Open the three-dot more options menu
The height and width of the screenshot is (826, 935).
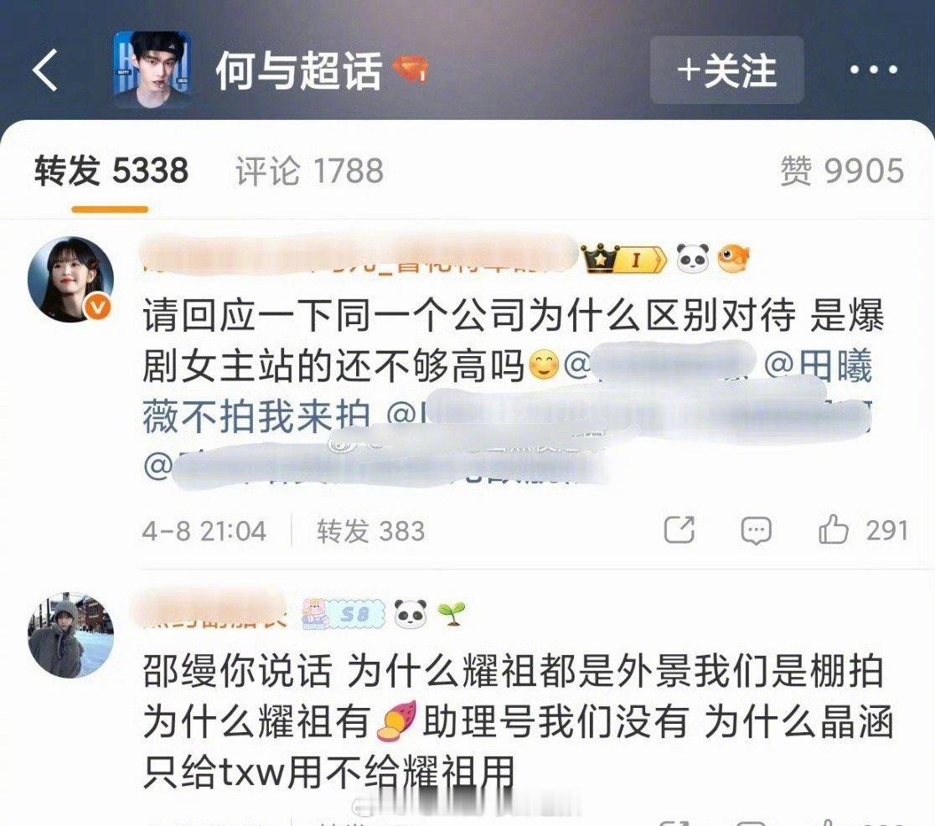874,70
